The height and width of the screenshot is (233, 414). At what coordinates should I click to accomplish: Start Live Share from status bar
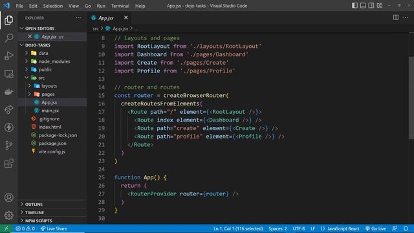coord(54,228)
